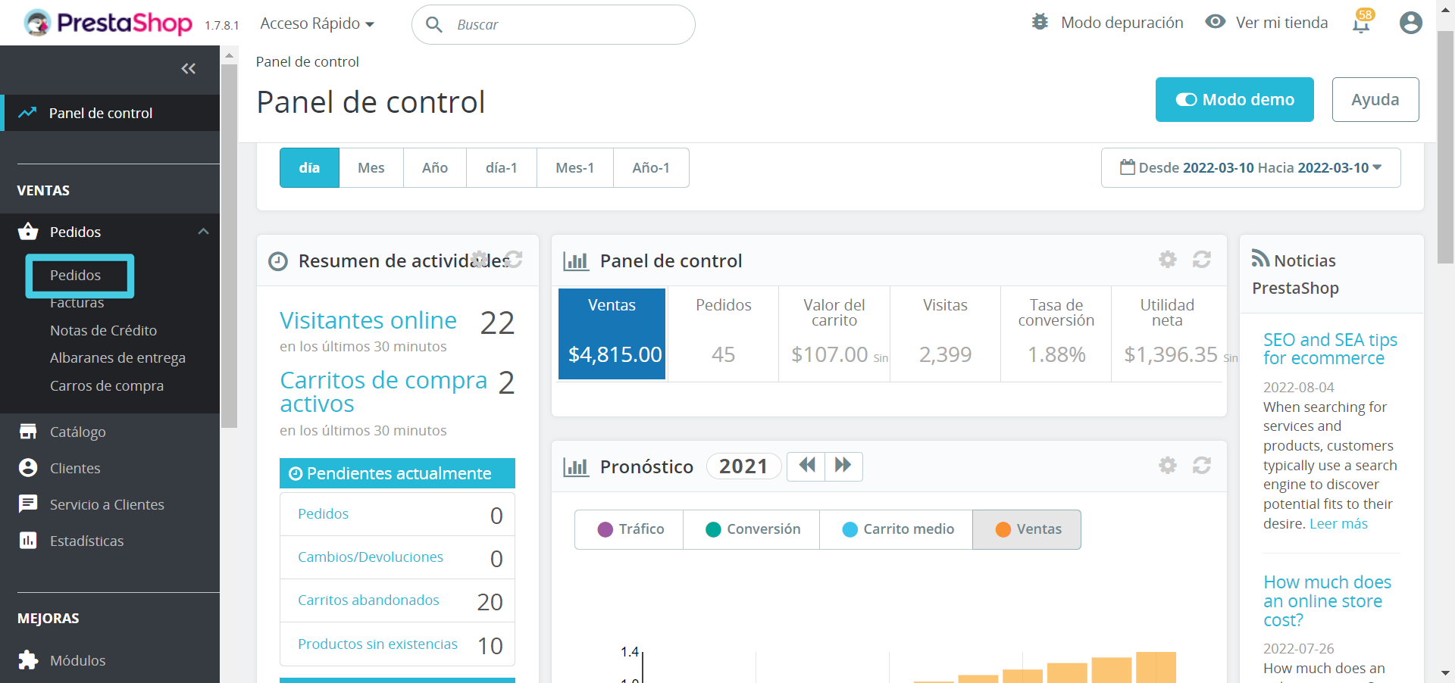This screenshot has height=683, width=1455.
Task: Click the eye icon for Ver mi tienda
Action: pos(1216,22)
